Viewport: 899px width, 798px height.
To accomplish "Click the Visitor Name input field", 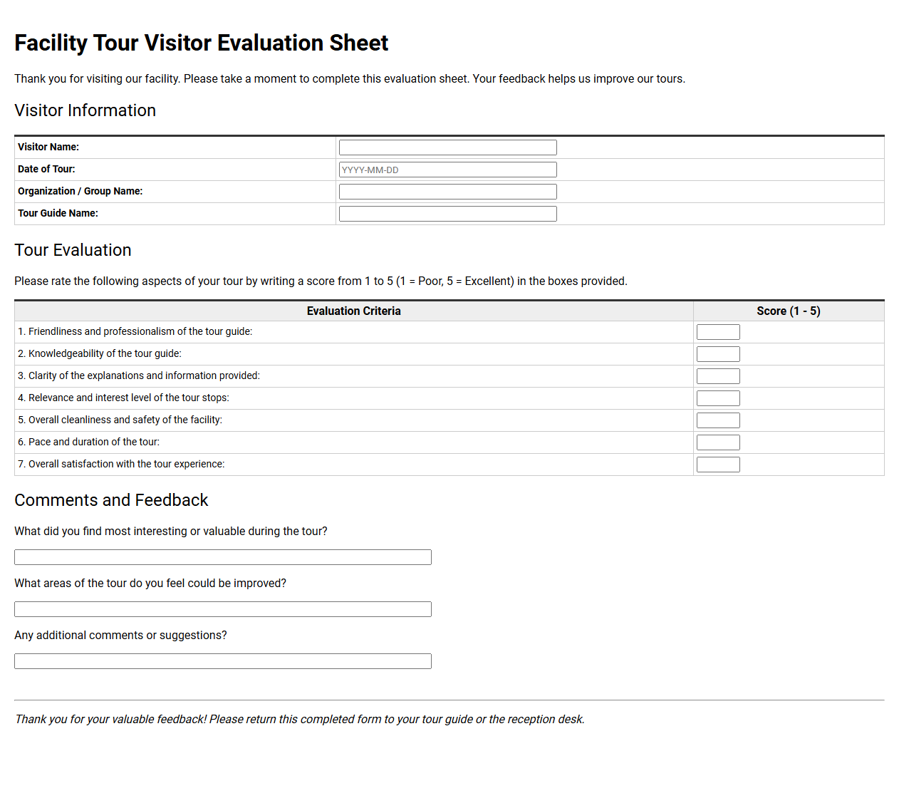I will point(447,147).
